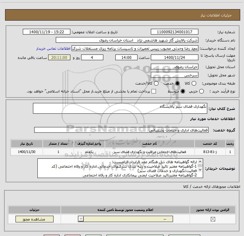Click the remaining time field 20:11:00
Screen dimensions: 244x236
pos(59,58)
